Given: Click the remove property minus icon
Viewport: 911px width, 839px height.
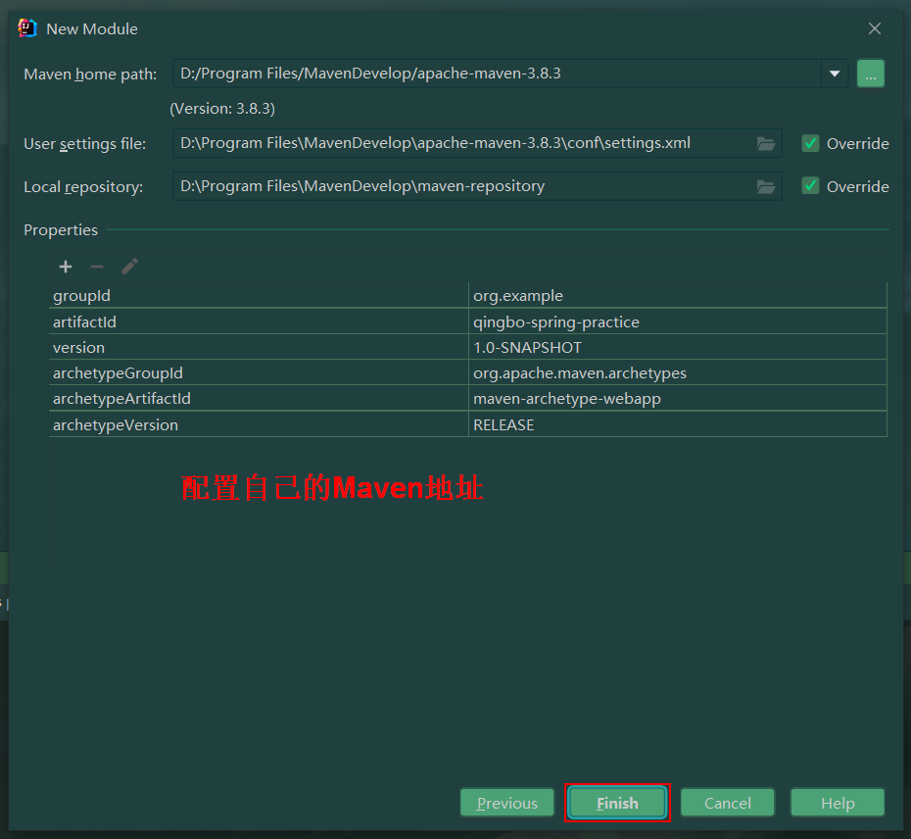Looking at the screenshot, I should tap(96, 266).
